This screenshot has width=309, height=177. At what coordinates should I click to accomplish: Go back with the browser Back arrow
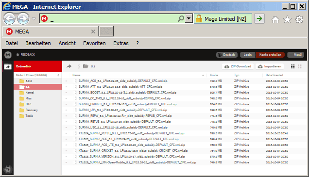(9, 19)
